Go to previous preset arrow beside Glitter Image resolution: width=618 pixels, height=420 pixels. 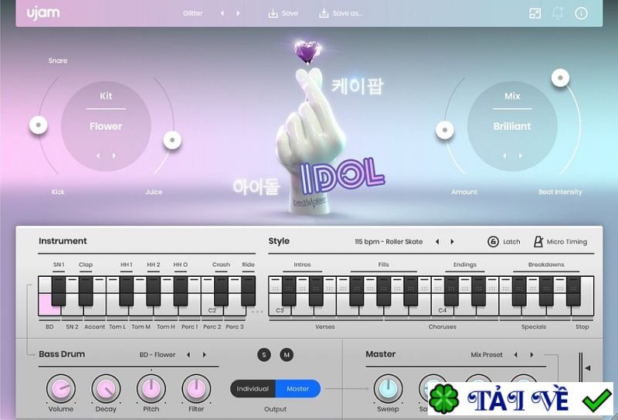click(222, 13)
